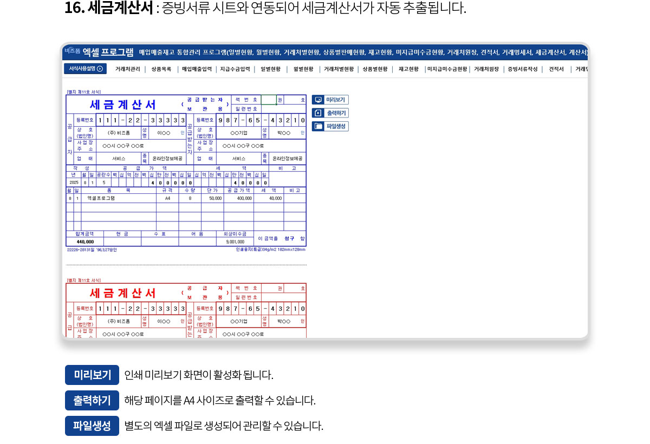This screenshot has height=444, width=650.
Task: Open the 상품별현황 menu item
Action: (375, 69)
